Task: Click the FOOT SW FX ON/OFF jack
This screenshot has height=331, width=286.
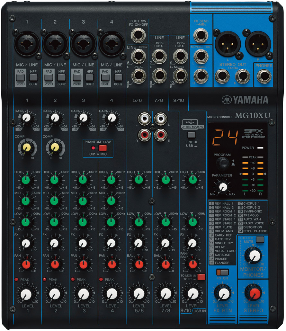Action: click(139, 35)
